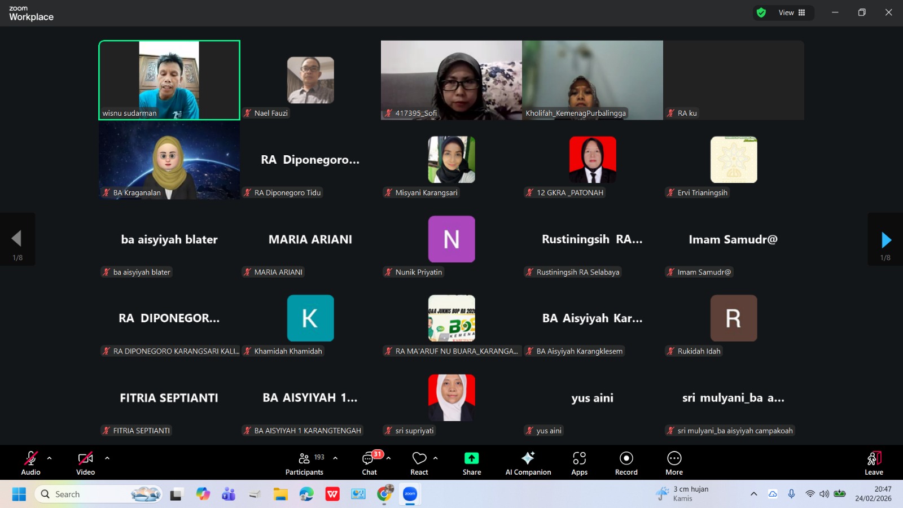The width and height of the screenshot is (903, 508).
Task: Open the View layout menu
Action: coord(792,13)
